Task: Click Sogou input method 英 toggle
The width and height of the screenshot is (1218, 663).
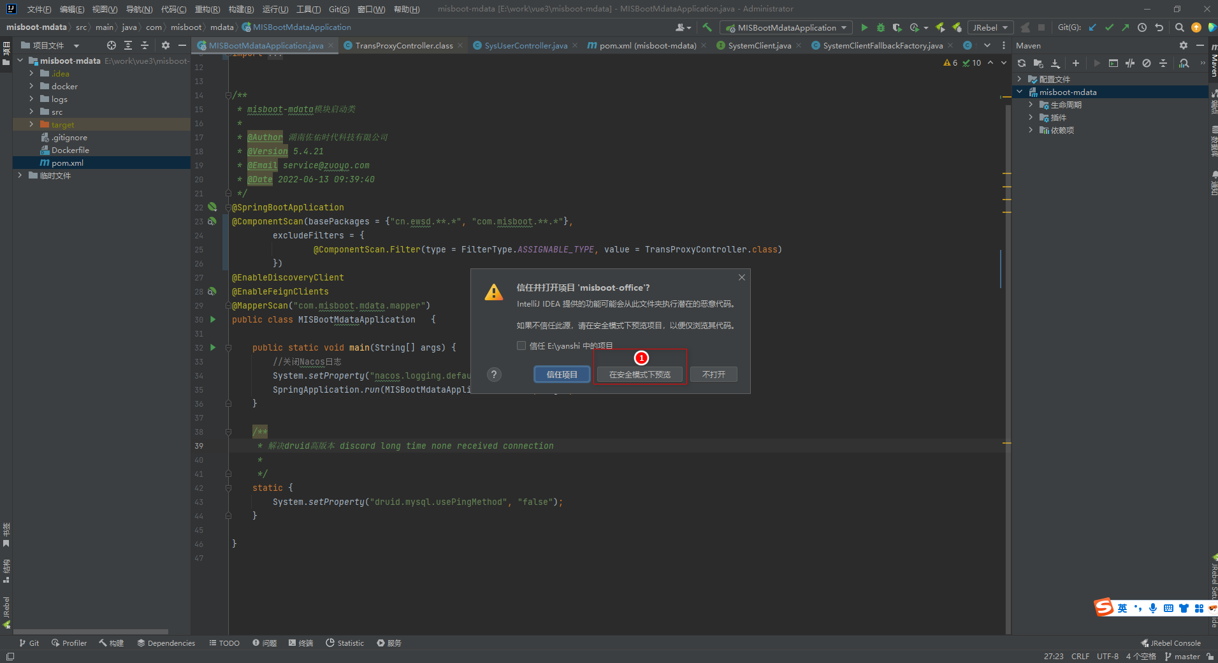Action: coord(1122,608)
